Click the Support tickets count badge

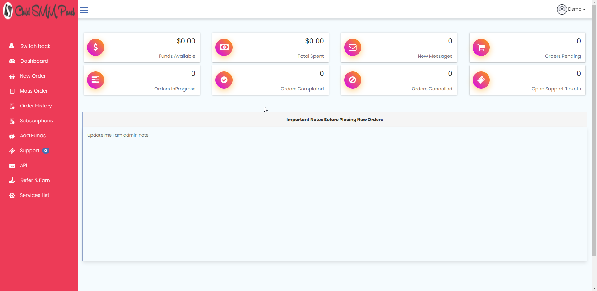[x=46, y=151]
